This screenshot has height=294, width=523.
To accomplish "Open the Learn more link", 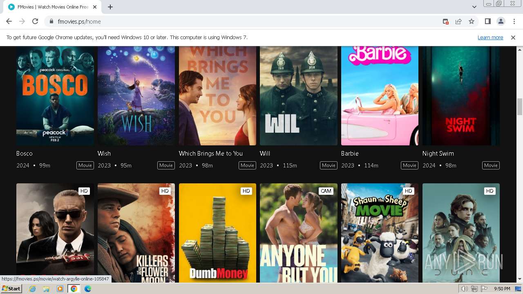I will pyautogui.click(x=490, y=38).
